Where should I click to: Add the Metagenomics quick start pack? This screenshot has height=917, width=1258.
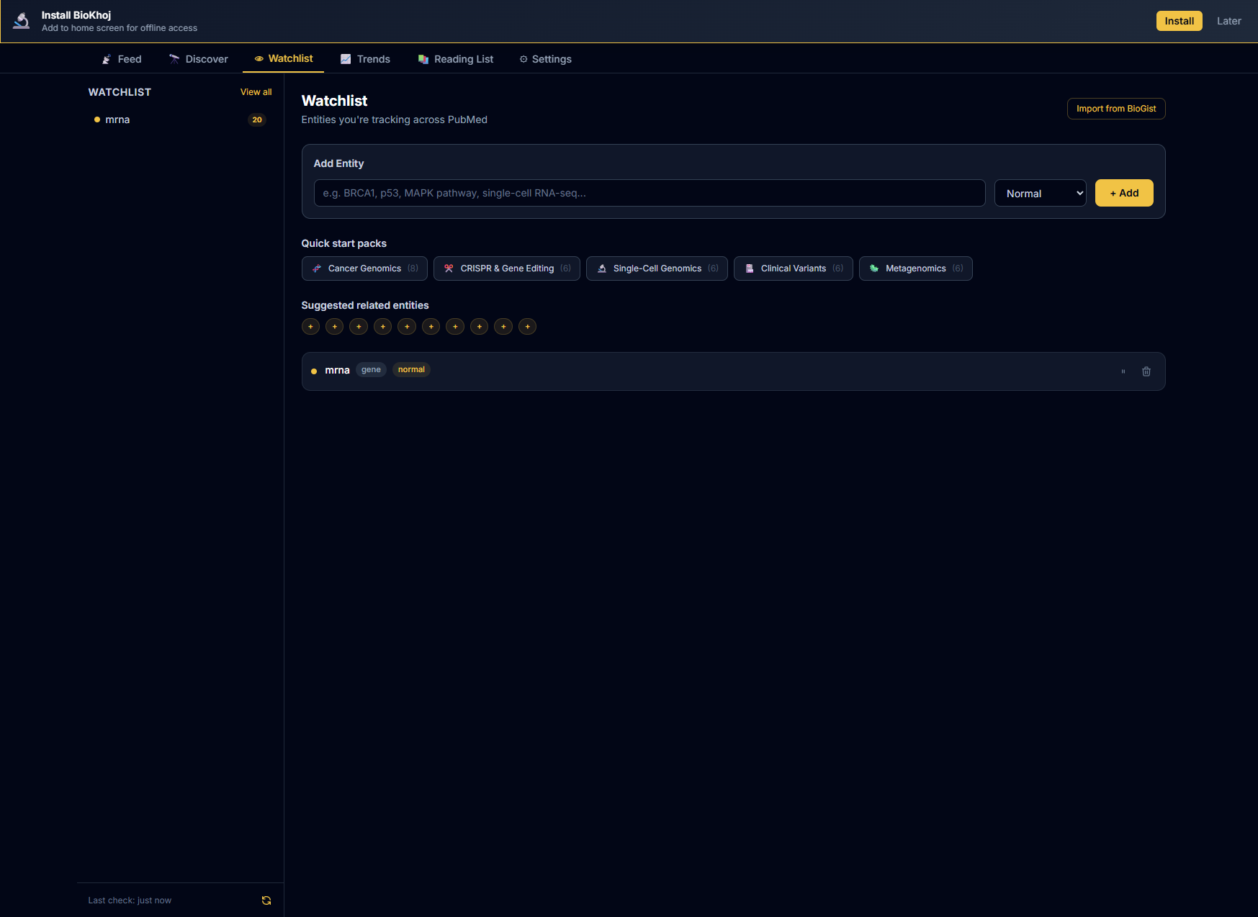[x=915, y=268]
